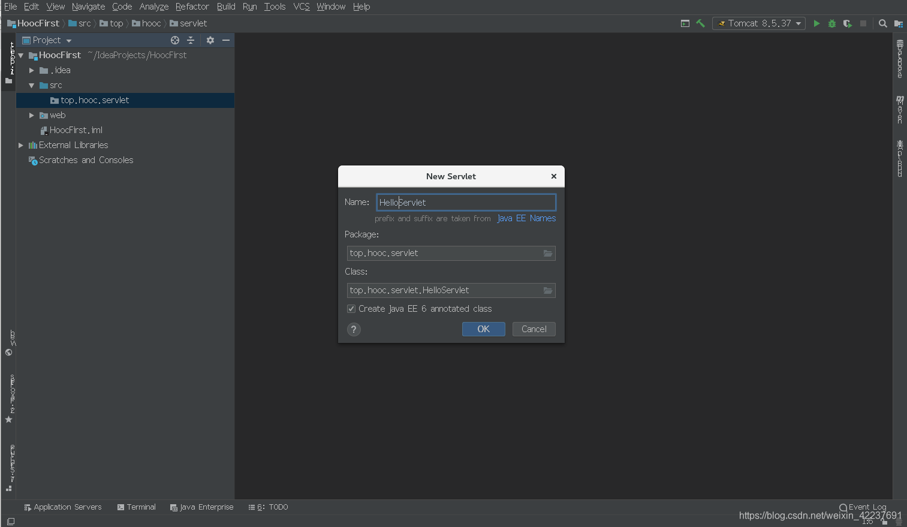Run with coverage shield icon
907x527 pixels.
pyautogui.click(x=847, y=23)
